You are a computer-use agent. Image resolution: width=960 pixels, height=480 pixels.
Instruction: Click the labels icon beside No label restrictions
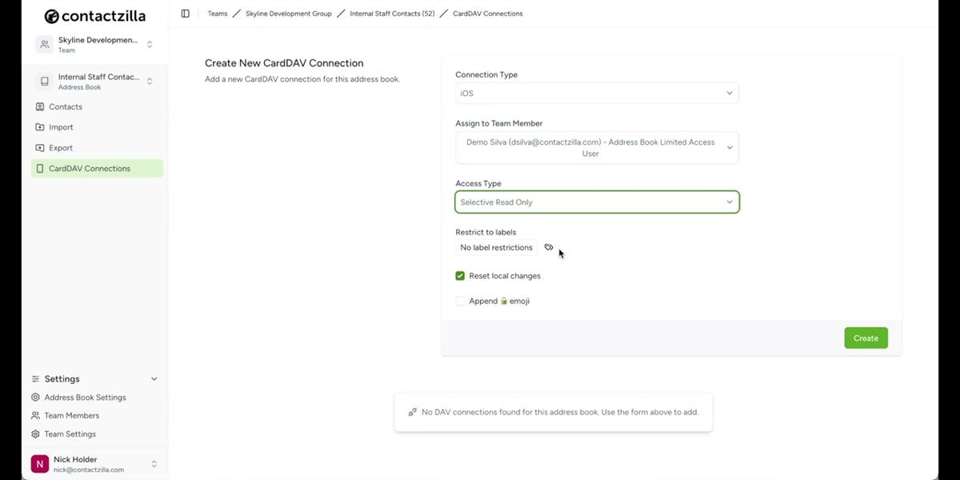(548, 248)
